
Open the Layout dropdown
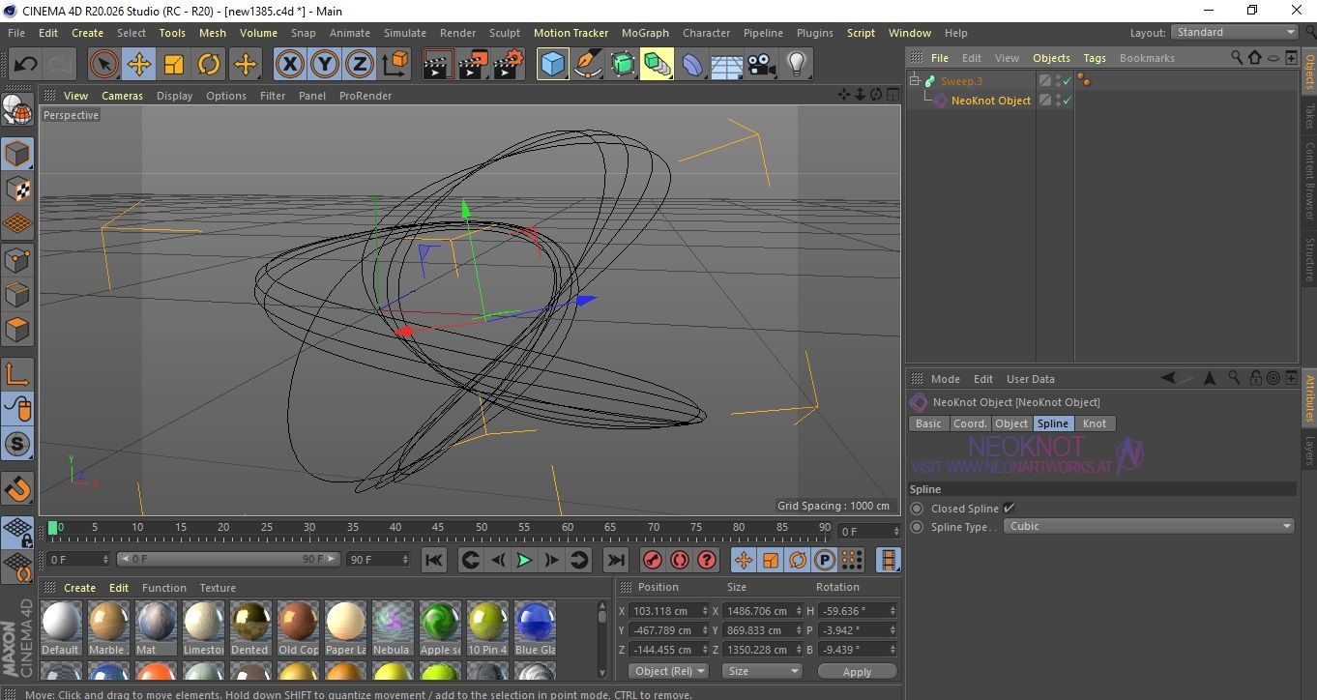click(1236, 32)
